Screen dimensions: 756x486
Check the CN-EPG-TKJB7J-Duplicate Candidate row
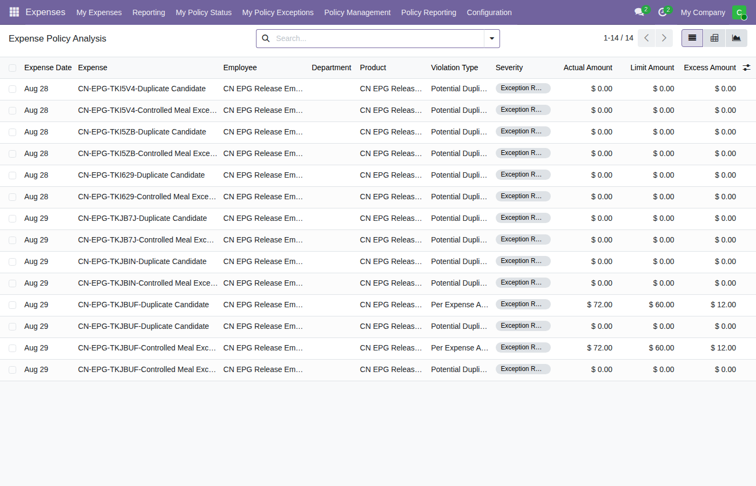pos(12,219)
